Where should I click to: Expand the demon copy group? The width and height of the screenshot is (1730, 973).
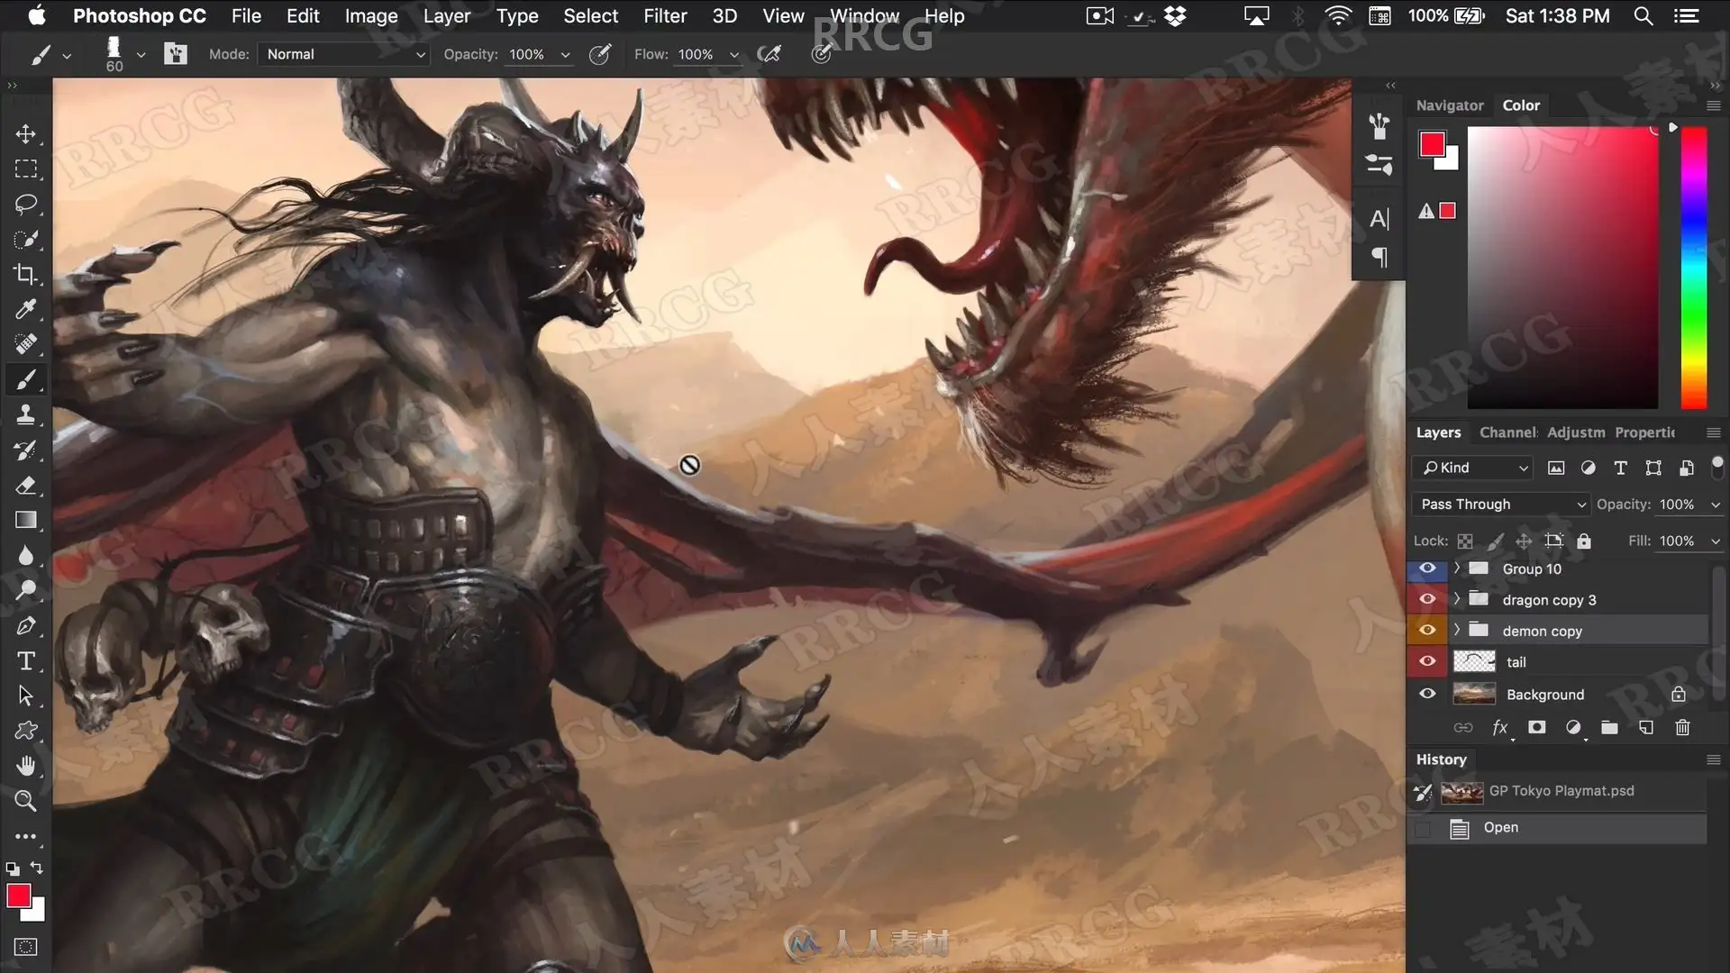coord(1456,630)
